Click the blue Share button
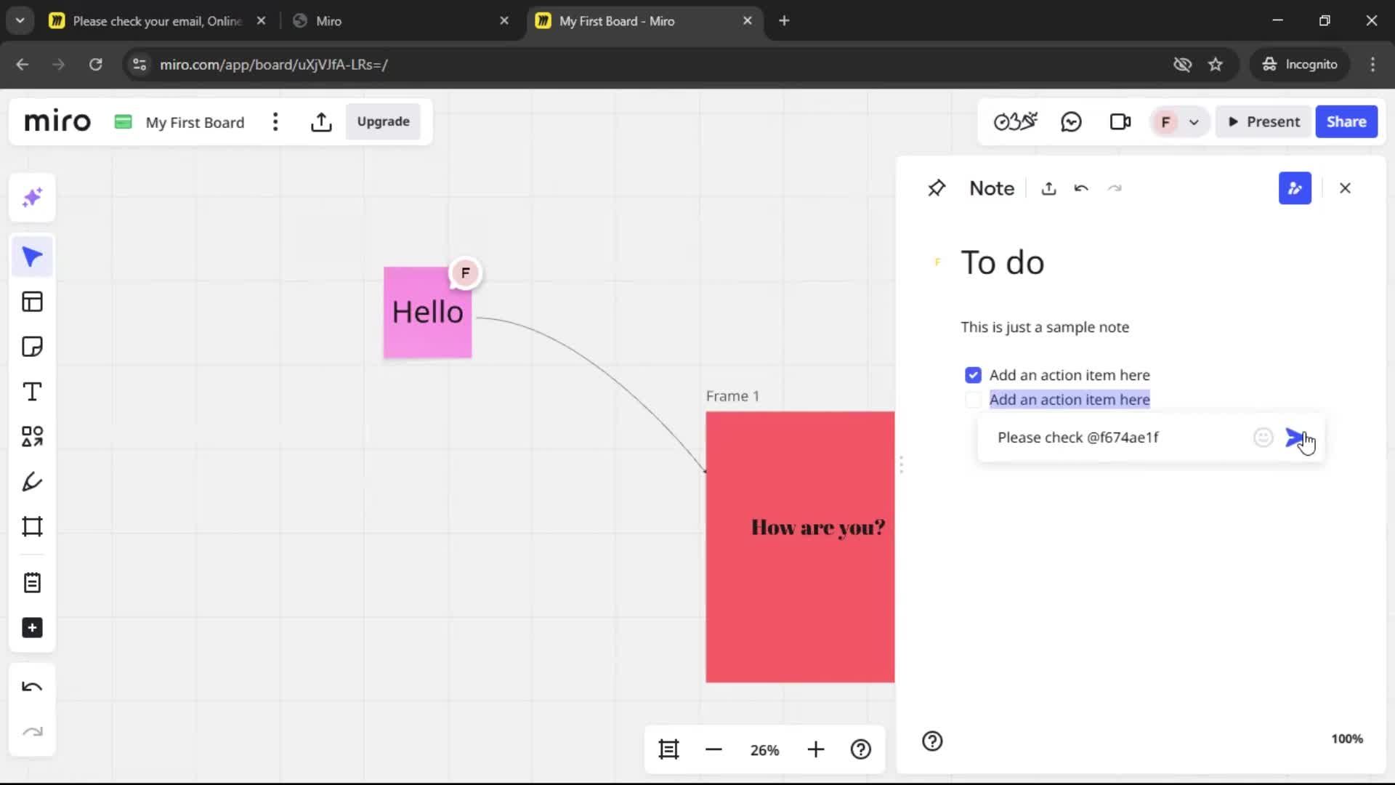 coord(1346,121)
